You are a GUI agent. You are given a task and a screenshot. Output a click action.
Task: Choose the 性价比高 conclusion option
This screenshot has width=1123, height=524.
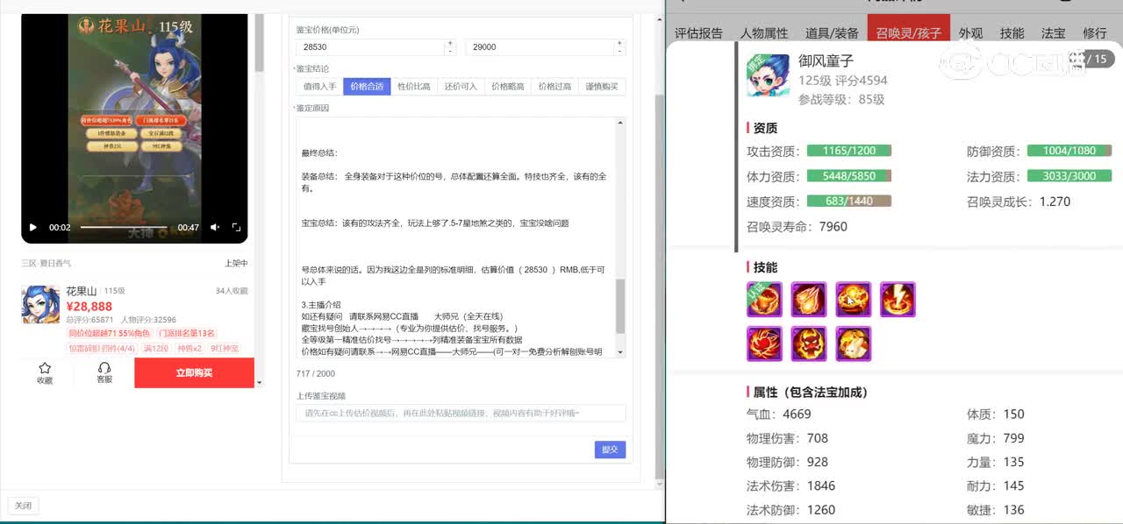pyautogui.click(x=414, y=86)
